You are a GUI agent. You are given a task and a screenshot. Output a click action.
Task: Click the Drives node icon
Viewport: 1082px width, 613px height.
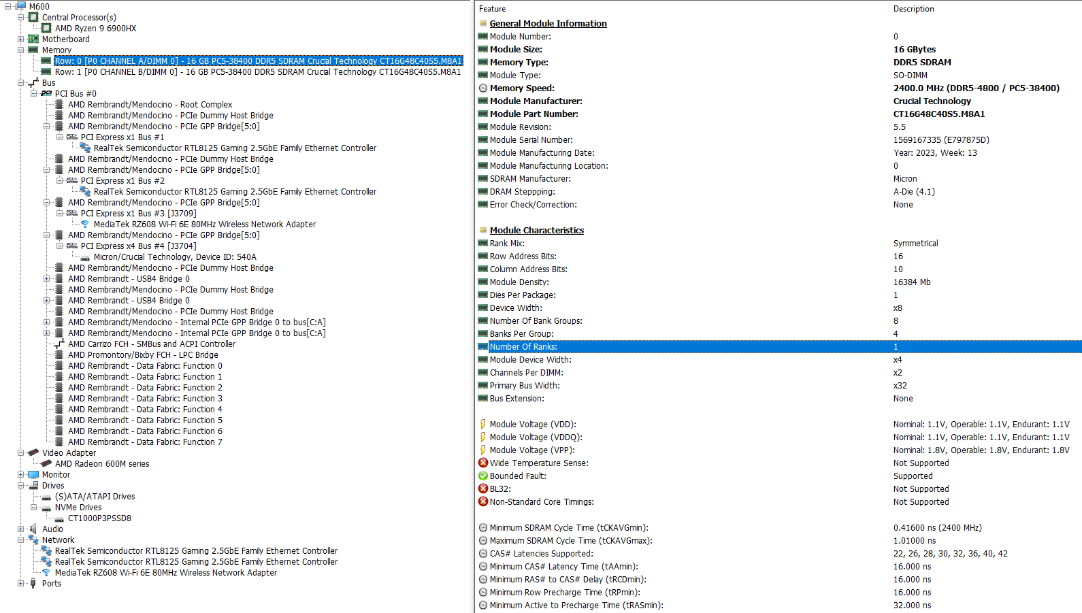(x=33, y=485)
